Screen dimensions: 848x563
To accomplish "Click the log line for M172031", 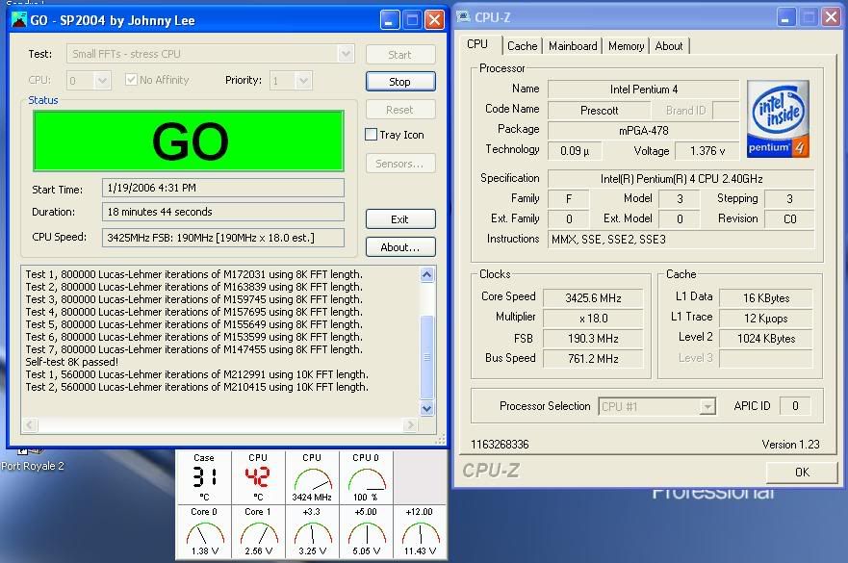I will click(194, 274).
